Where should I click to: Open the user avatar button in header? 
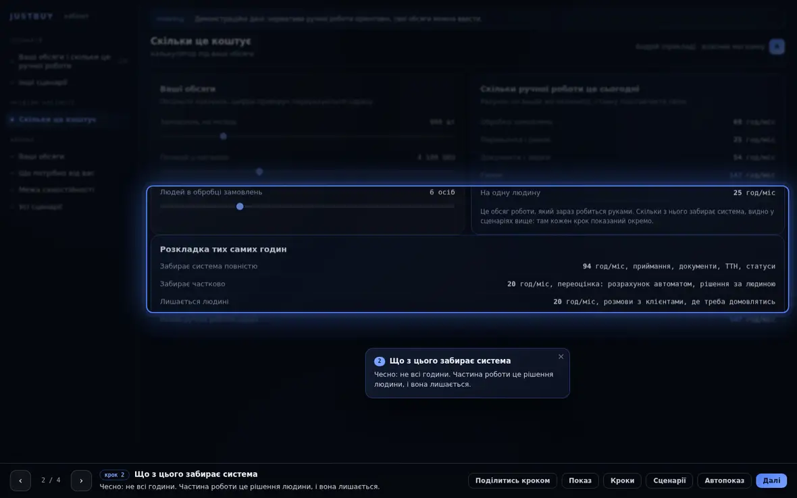[x=776, y=47]
